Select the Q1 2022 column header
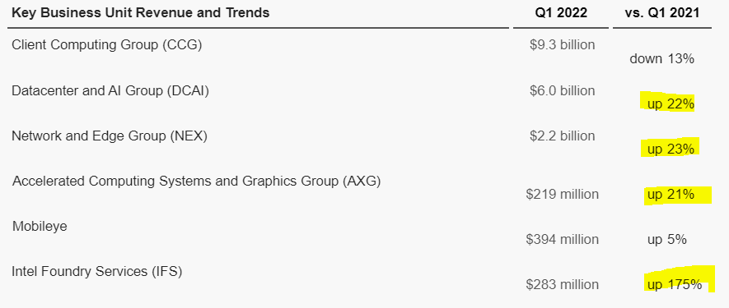This screenshot has width=729, height=308. (561, 12)
